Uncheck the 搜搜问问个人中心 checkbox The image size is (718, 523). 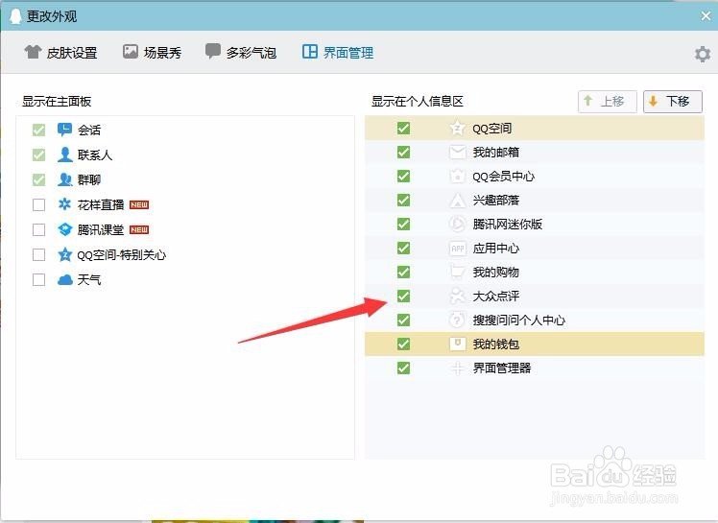point(403,320)
